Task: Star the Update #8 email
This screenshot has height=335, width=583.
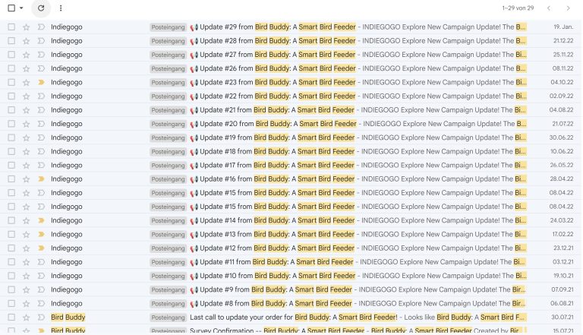Action: 26,303
